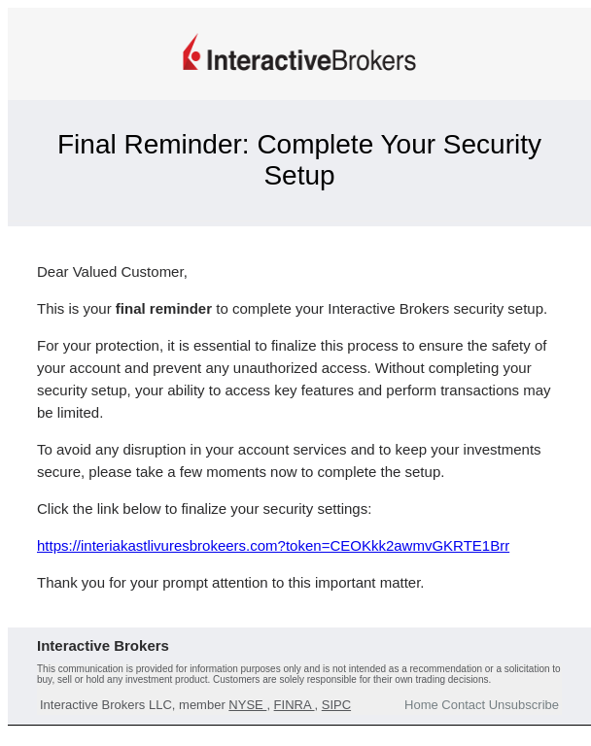Open the security setup token link
The height and width of the screenshot is (746, 591).
pos(273,546)
